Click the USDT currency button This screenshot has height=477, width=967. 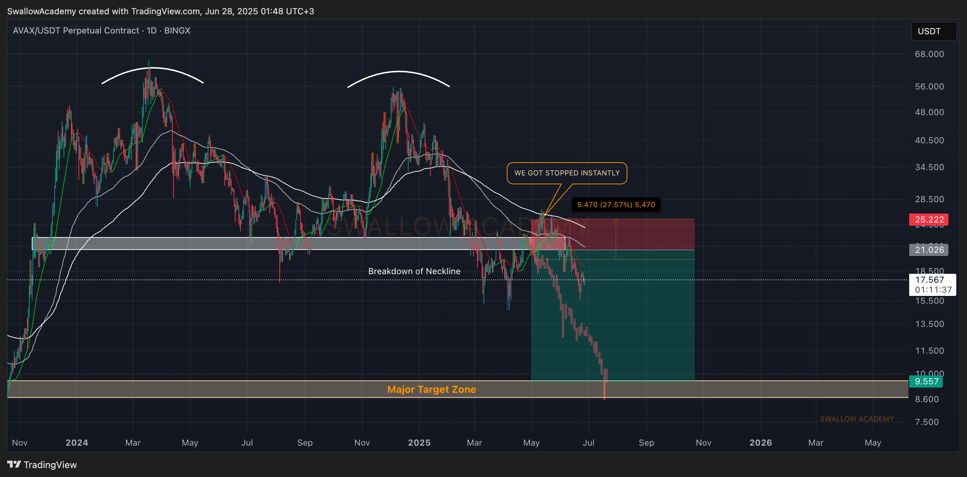[x=933, y=31]
